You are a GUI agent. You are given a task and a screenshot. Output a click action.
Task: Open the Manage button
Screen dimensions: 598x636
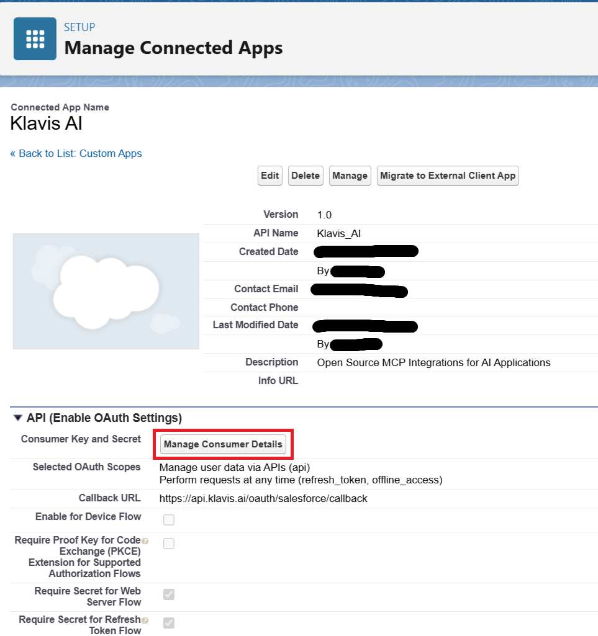[x=350, y=176]
